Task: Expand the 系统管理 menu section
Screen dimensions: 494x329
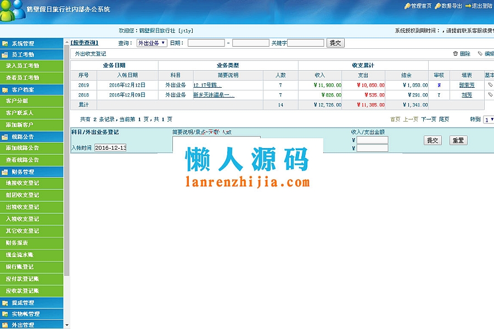Action: click(31, 43)
